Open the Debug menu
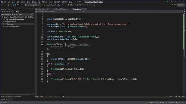186x104 pixels. pyautogui.click(x=34, y=2)
